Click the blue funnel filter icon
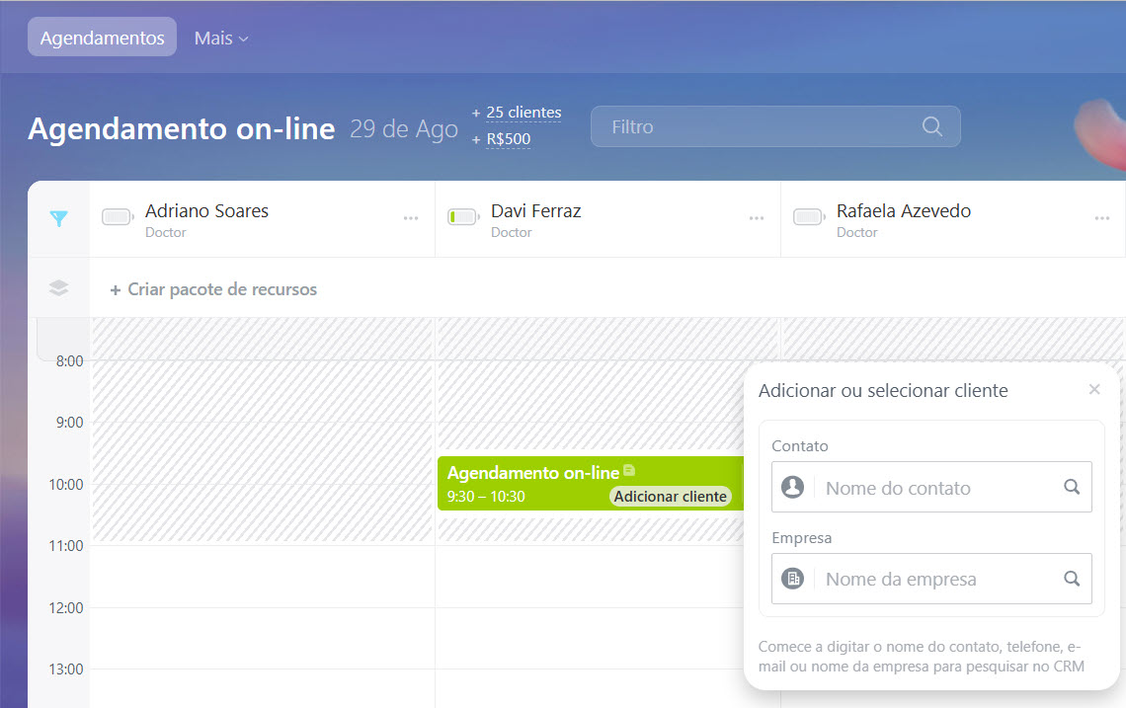 58,219
